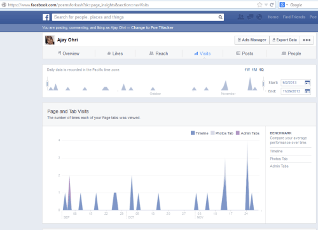The image size is (318, 230).
Task: Click Home link in header
Action: point(273,17)
